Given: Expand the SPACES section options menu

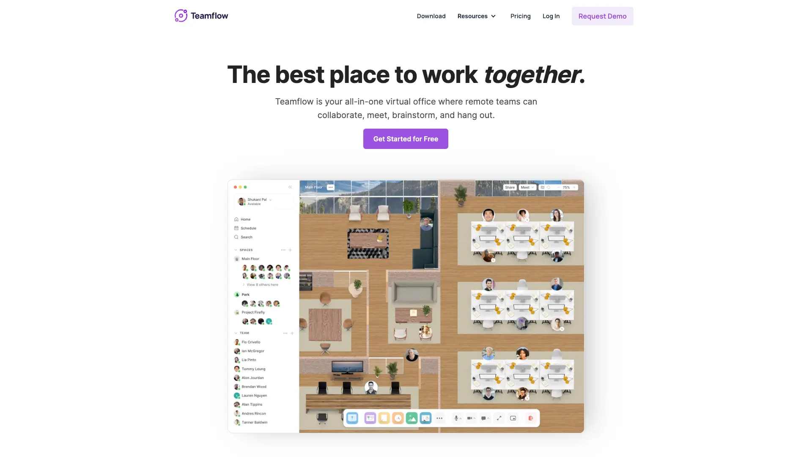Looking at the screenshot, I should click(x=283, y=250).
